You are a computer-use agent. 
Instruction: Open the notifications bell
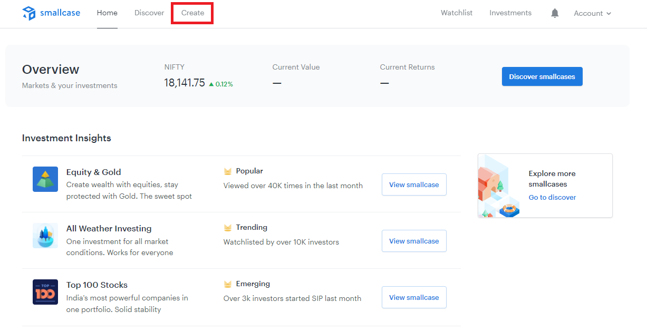pyautogui.click(x=555, y=13)
